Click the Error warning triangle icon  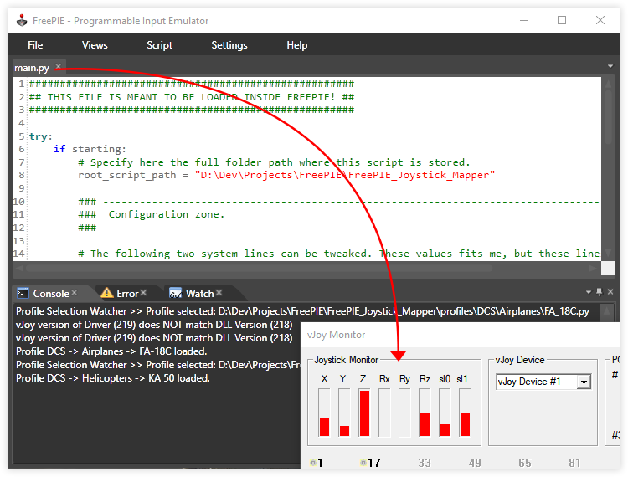click(x=107, y=293)
